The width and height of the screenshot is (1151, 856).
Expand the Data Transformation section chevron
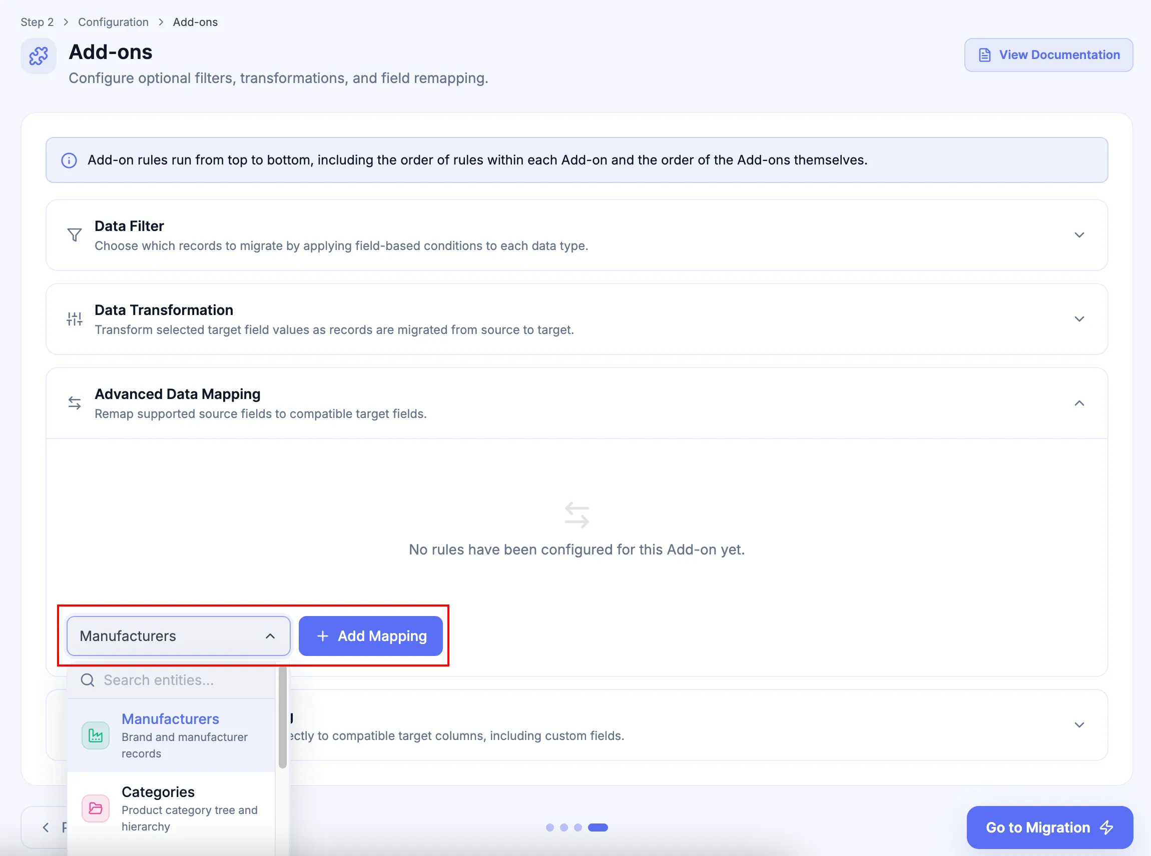click(x=1079, y=319)
